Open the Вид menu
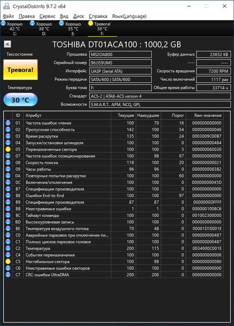 coord(64,16)
